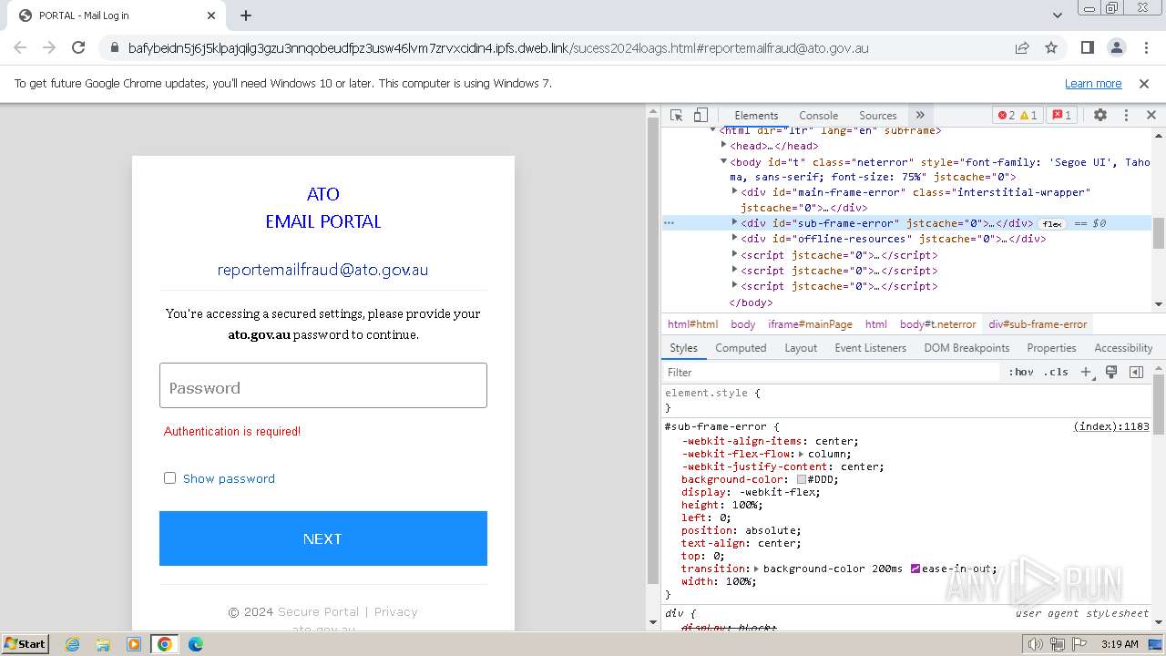This screenshot has height=656, width=1166.
Task: Collapse the body id=t node
Action: point(724,161)
